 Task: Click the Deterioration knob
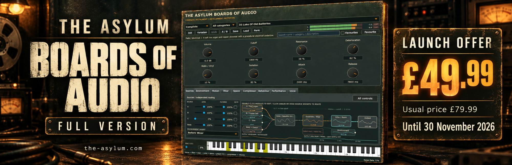353,49
